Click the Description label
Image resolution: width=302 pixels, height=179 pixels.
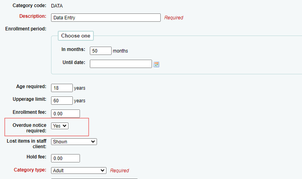click(x=33, y=16)
